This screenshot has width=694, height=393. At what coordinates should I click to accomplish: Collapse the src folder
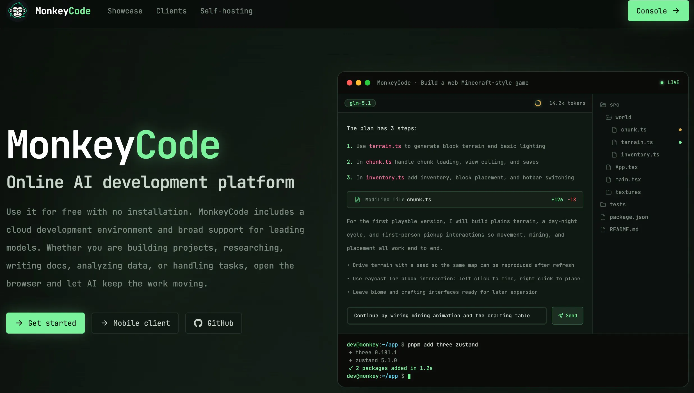614,105
